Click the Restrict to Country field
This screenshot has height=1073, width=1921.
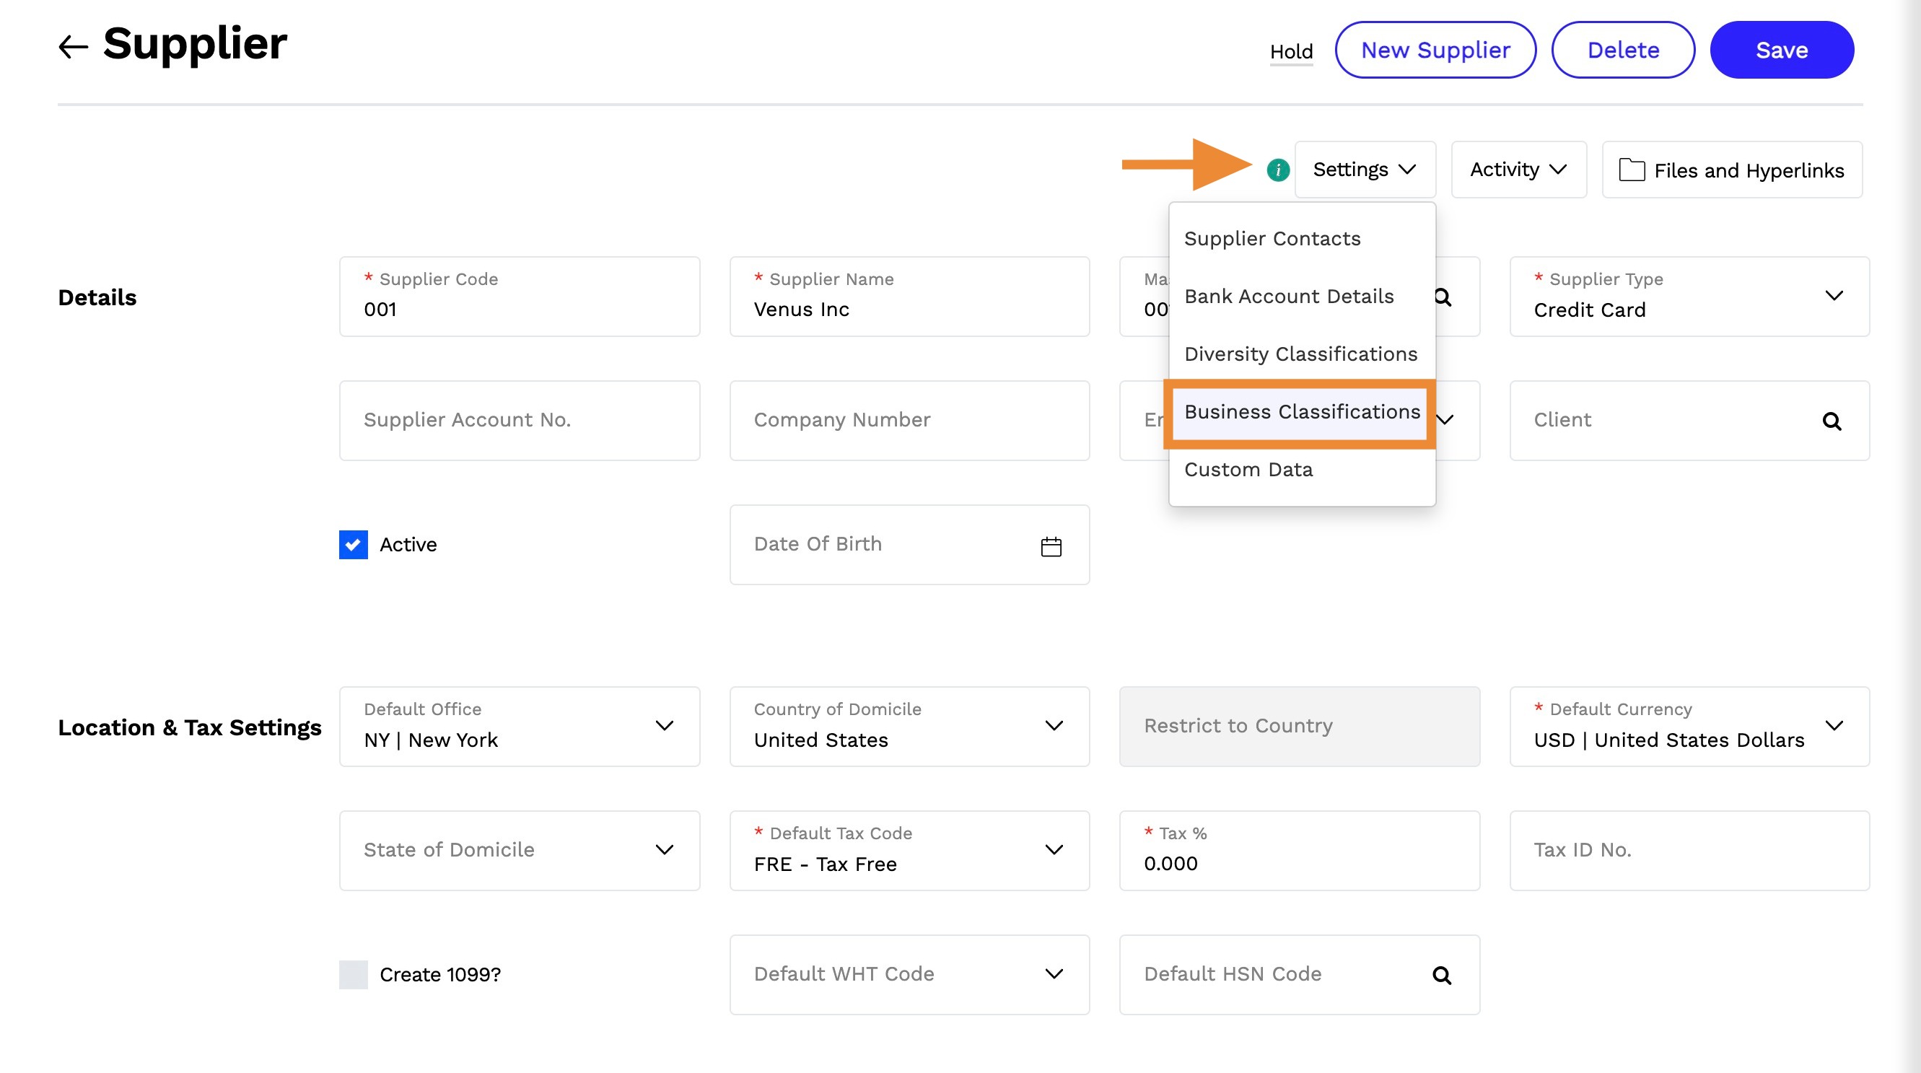pyautogui.click(x=1299, y=726)
